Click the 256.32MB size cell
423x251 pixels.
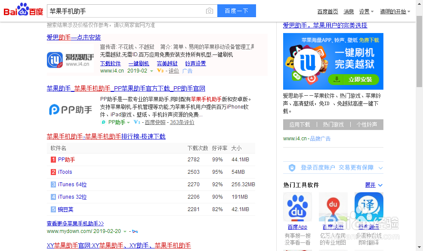[243, 184]
